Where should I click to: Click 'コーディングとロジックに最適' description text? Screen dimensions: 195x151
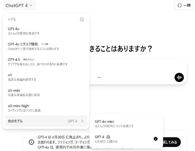pyautogui.click(x=24, y=111)
